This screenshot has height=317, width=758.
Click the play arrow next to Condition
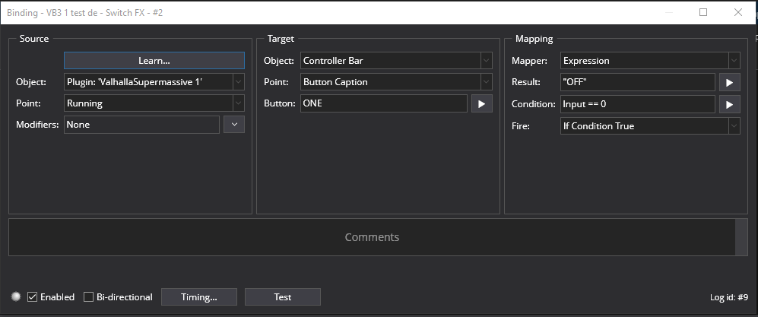pyautogui.click(x=729, y=104)
